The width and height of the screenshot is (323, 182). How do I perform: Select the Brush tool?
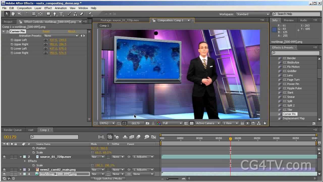tap(69, 14)
